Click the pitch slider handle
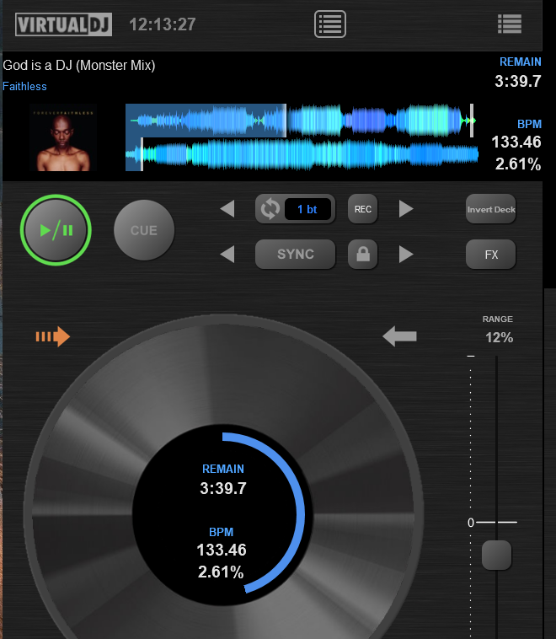556x639 pixels. [496, 555]
